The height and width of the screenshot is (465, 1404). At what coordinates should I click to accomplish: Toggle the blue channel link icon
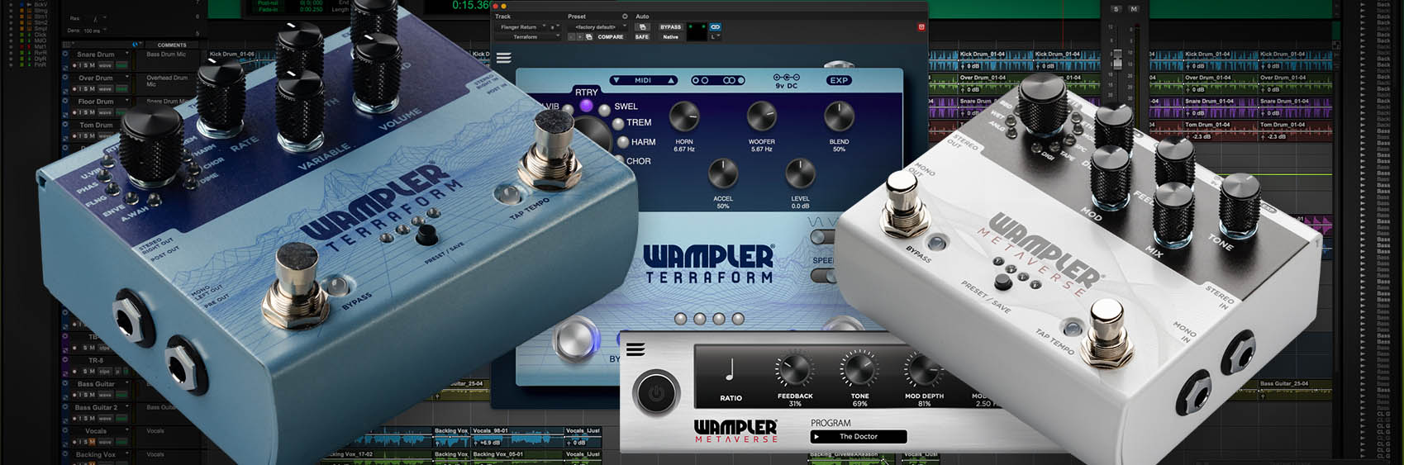(x=715, y=27)
